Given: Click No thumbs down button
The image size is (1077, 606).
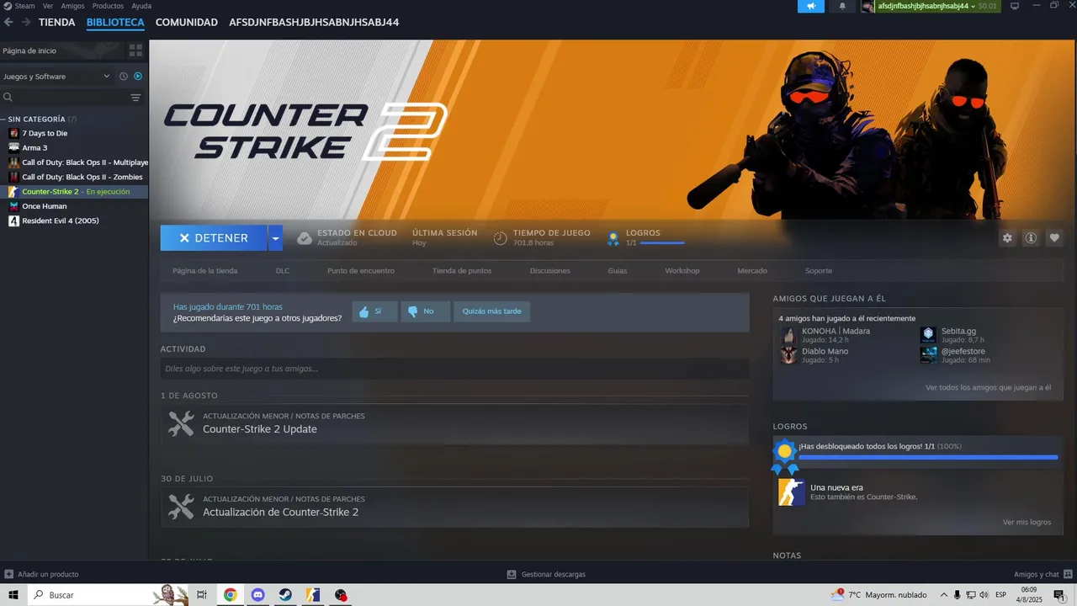Looking at the screenshot, I should tap(425, 311).
